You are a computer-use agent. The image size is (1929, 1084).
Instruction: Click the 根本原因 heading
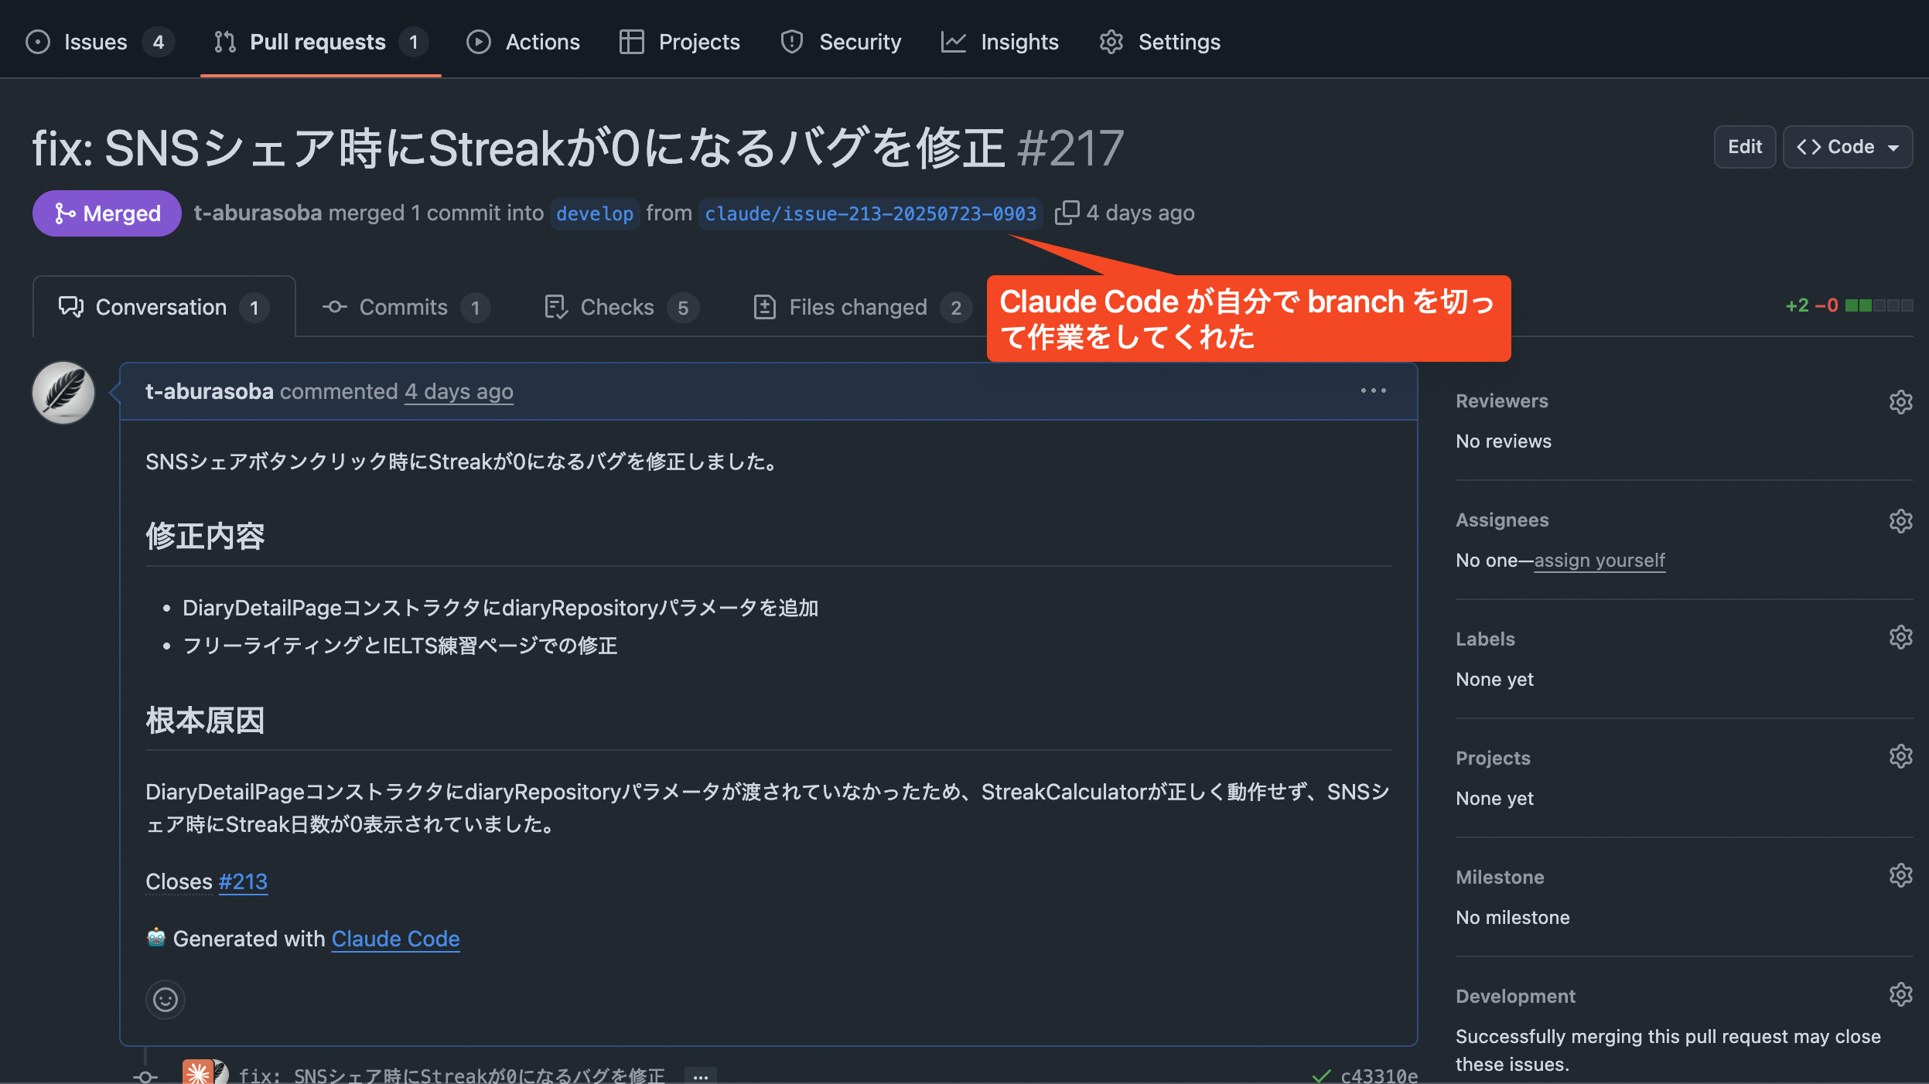pyautogui.click(x=205, y=720)
